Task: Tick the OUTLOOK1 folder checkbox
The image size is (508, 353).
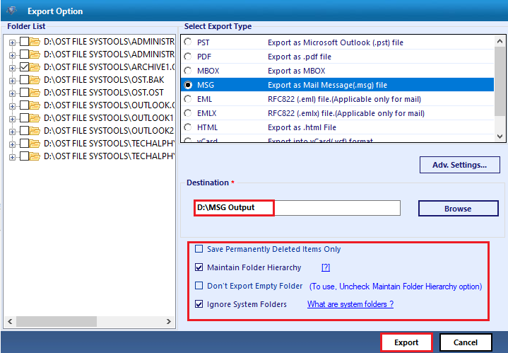Action: 24,118
